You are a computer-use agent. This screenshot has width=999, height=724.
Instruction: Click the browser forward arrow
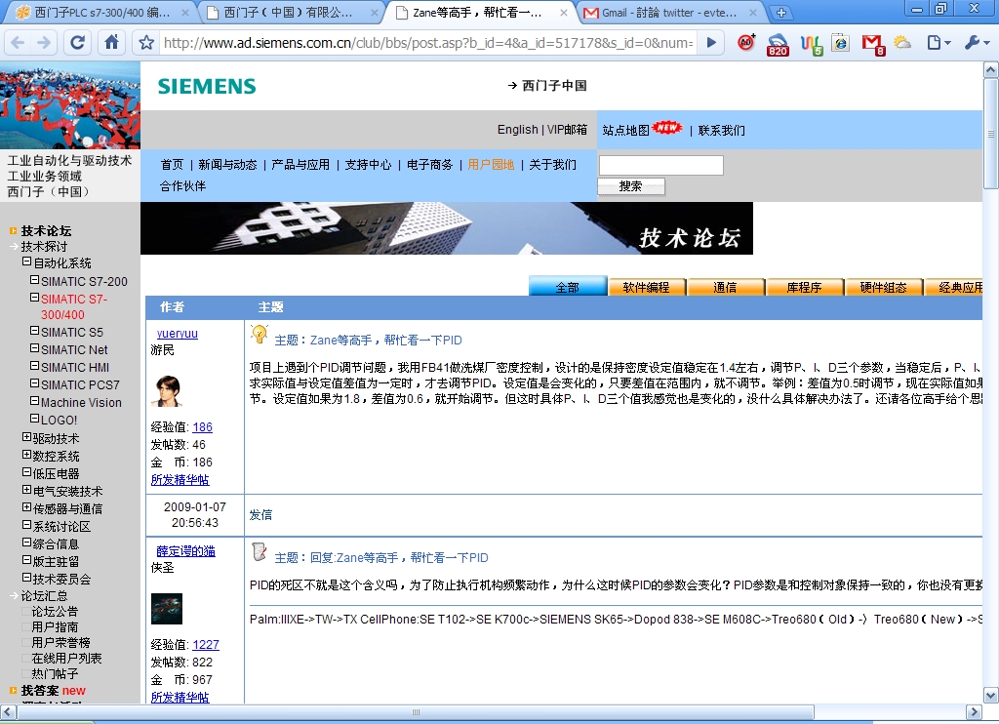pos(43,43)
